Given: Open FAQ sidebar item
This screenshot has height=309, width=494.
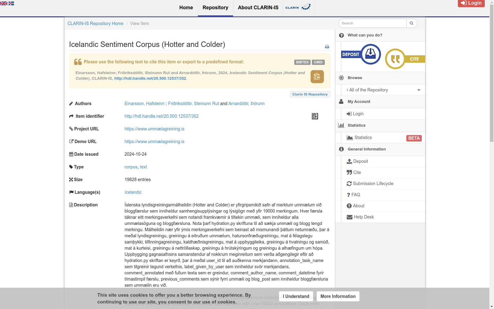Looking at the screenshot, I should coord(354,195).
